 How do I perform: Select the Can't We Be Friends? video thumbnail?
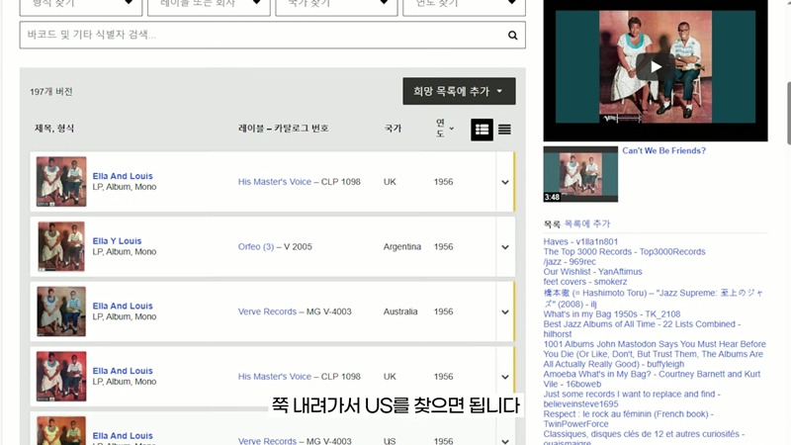[x=580, y=174]
